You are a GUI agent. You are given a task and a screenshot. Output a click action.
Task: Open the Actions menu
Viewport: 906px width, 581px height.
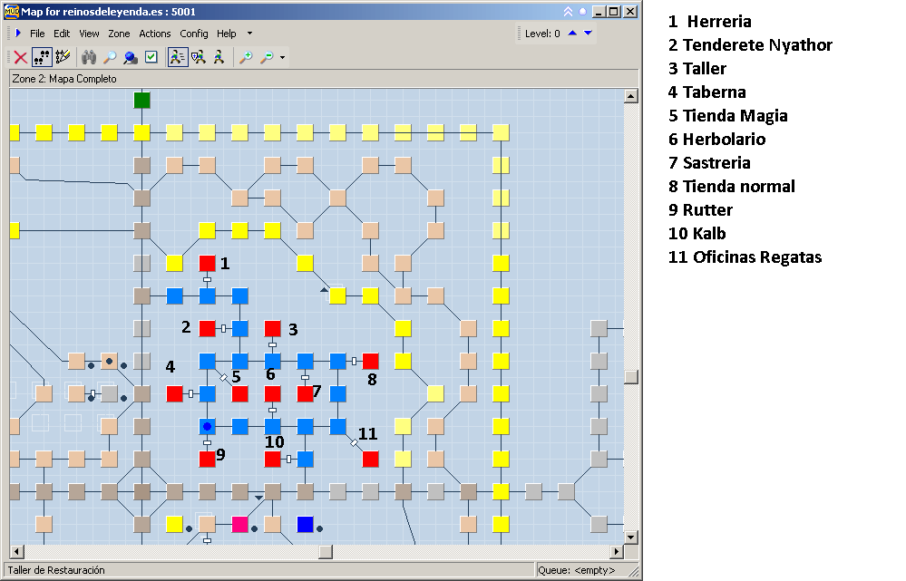click(x=155, y=34)
